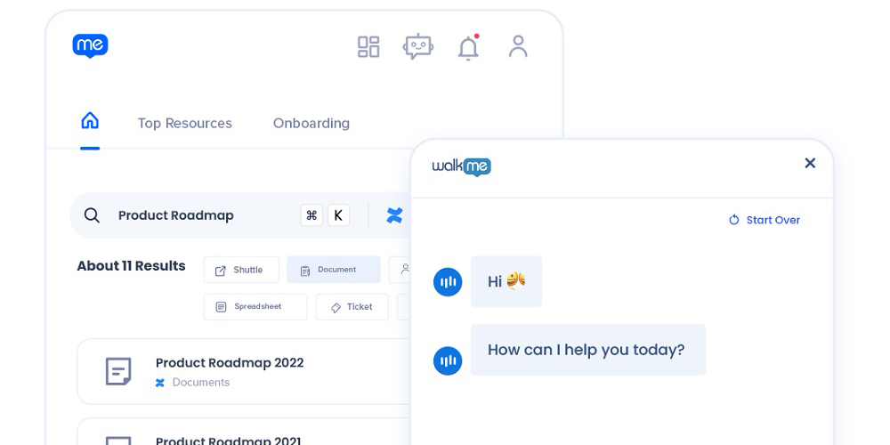Open Product Roadmap 2022 result
Screen dimensions: 890x445
230,363
